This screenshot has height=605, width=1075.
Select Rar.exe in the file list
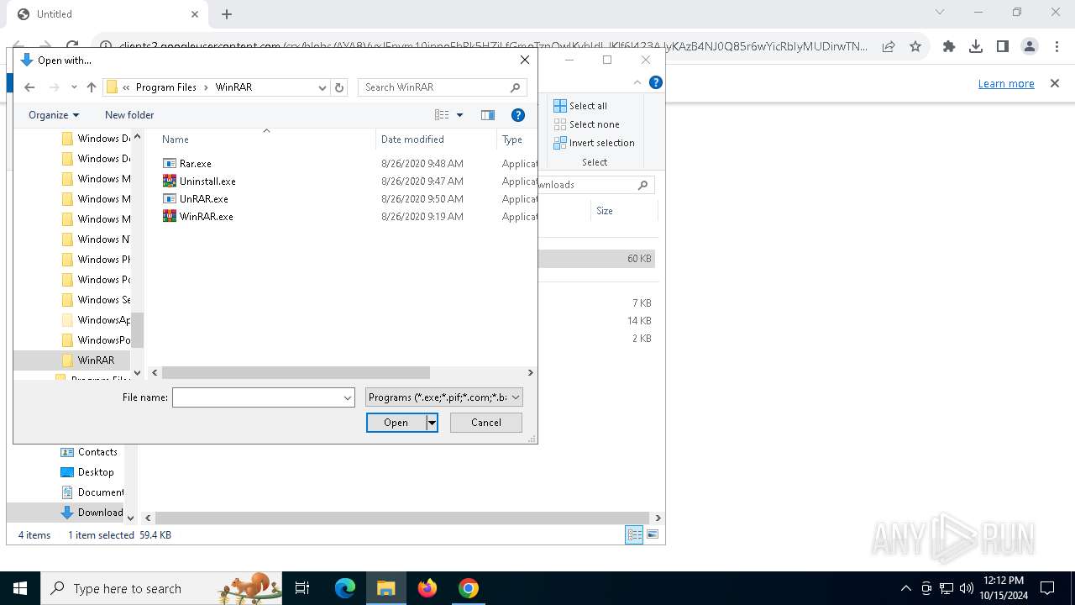195,164
